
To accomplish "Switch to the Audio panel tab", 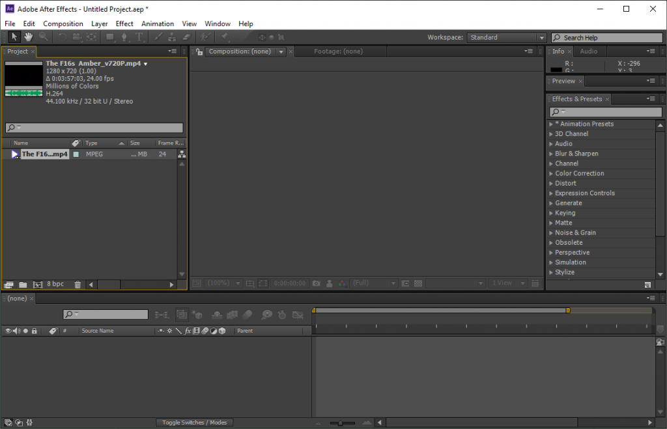I will tap(589, 51).
